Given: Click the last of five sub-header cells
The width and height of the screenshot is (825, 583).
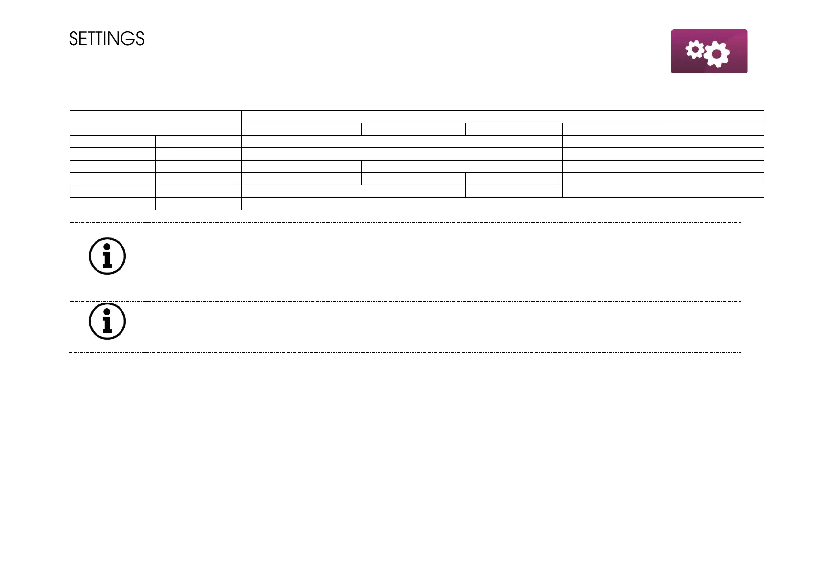Looking at the screenshot, I should click(715, 129).
